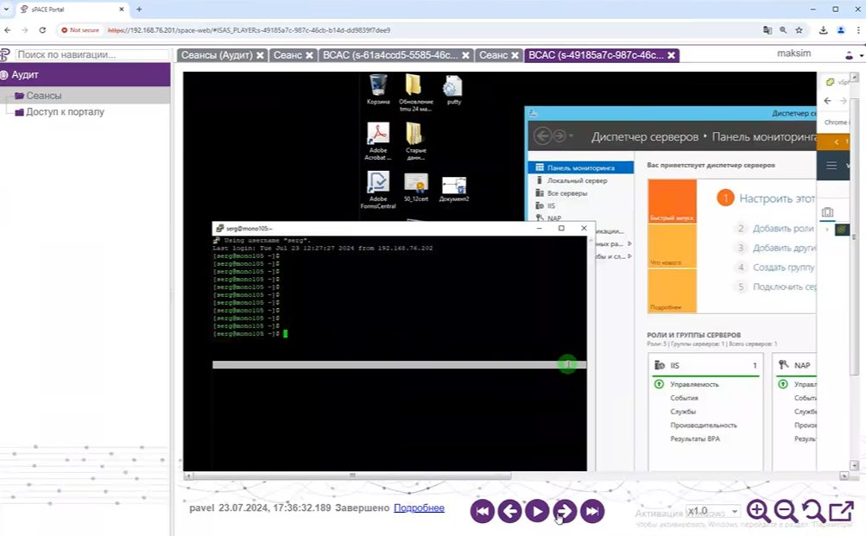866x536 pixels.
Task: Skip to the end of the recording
Action: coord(591,511)
